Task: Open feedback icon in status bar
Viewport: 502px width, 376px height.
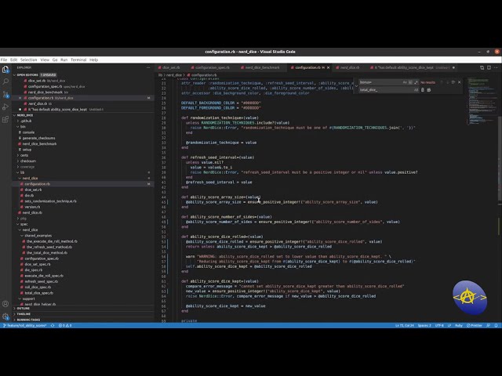Action: 488,325
